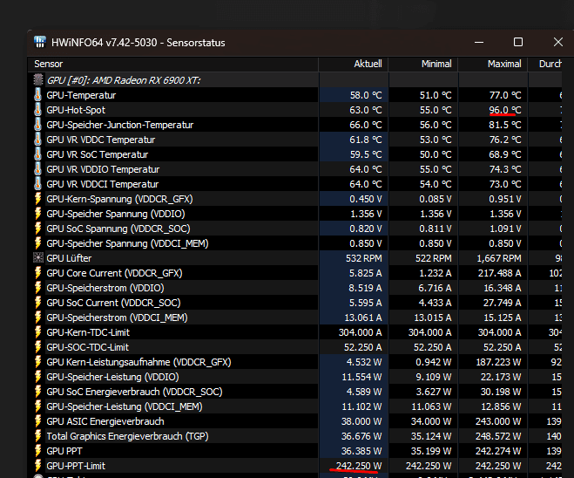The image size is (574, 478).
Task: Click the 51.0 °C minimal GPU-Temperatur value
Action: coord(436,95)
